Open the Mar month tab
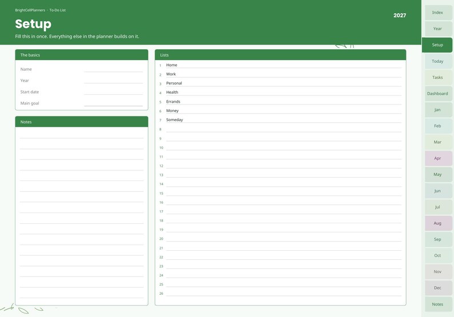 coord(437,142)
